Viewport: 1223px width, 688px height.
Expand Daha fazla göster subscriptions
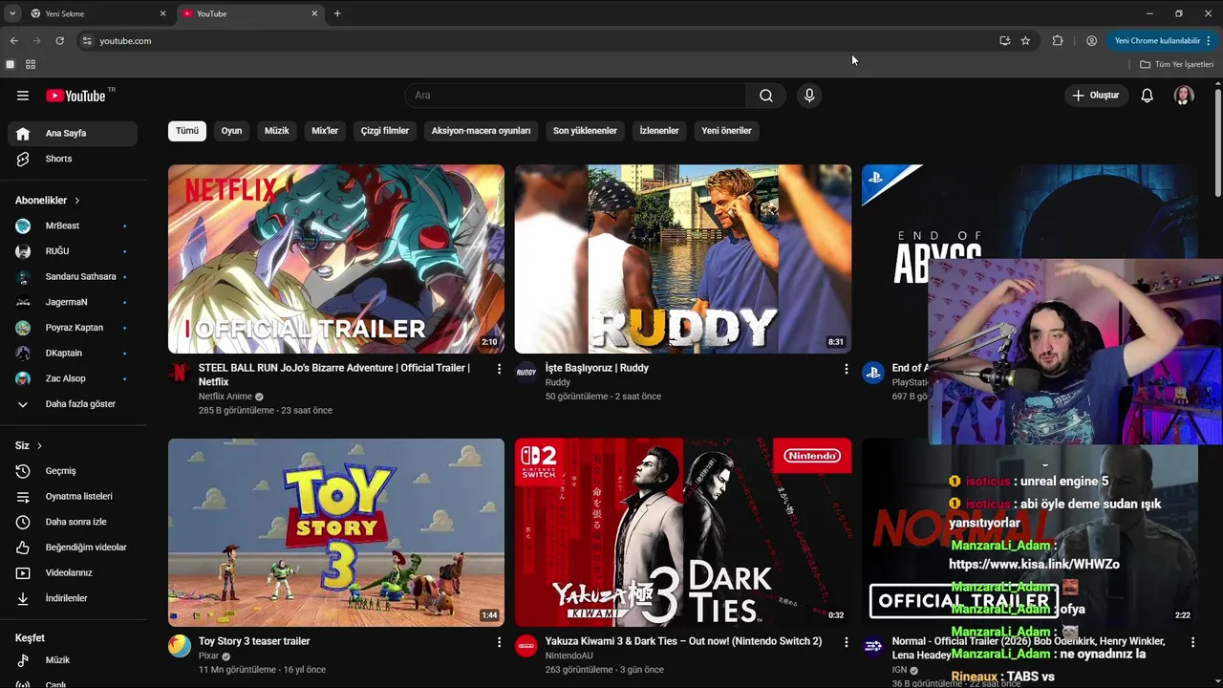tap(73, 404)
